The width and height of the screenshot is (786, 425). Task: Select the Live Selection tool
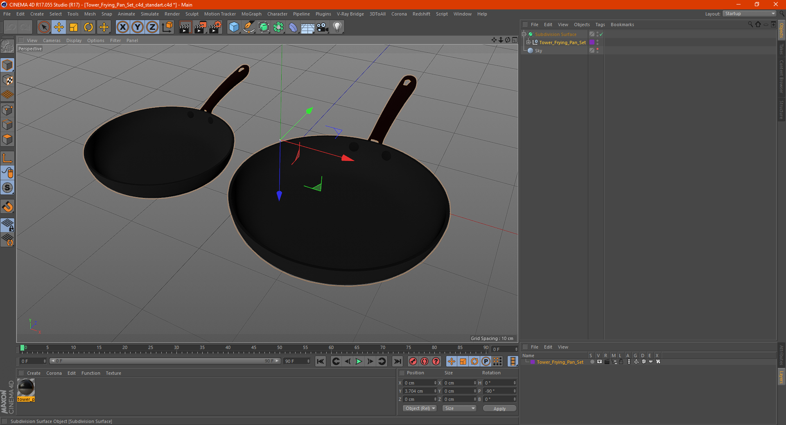point(44,27)
